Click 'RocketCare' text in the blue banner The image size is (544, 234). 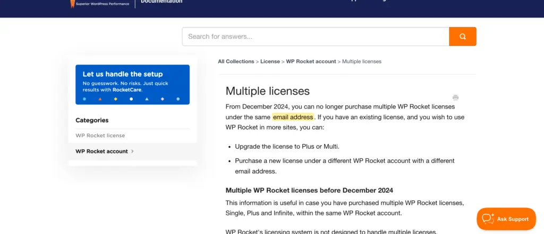(x=127, y=89)
